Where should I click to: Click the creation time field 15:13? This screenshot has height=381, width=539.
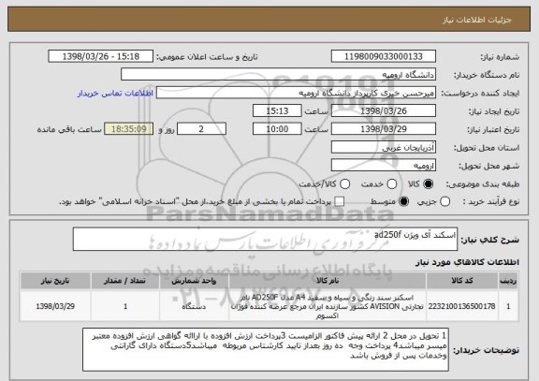tap(277, 111)
